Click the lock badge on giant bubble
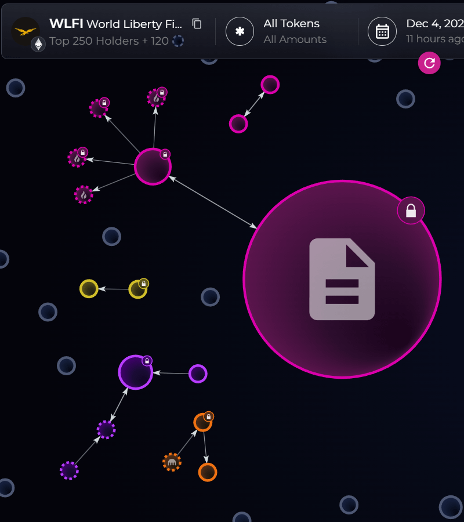Viewport: 464px width, 522px height. click(411, 211)
